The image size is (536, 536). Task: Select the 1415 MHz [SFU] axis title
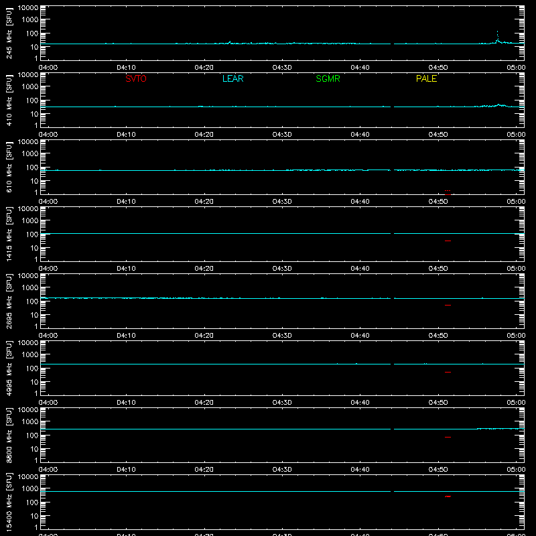click(9, 234)
